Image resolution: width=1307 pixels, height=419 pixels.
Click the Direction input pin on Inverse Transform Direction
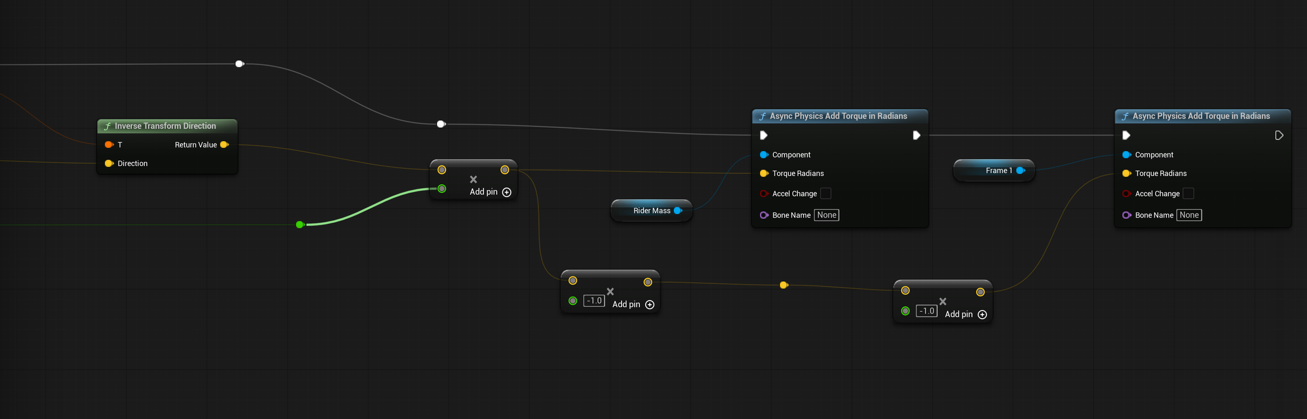click(109, 163)
